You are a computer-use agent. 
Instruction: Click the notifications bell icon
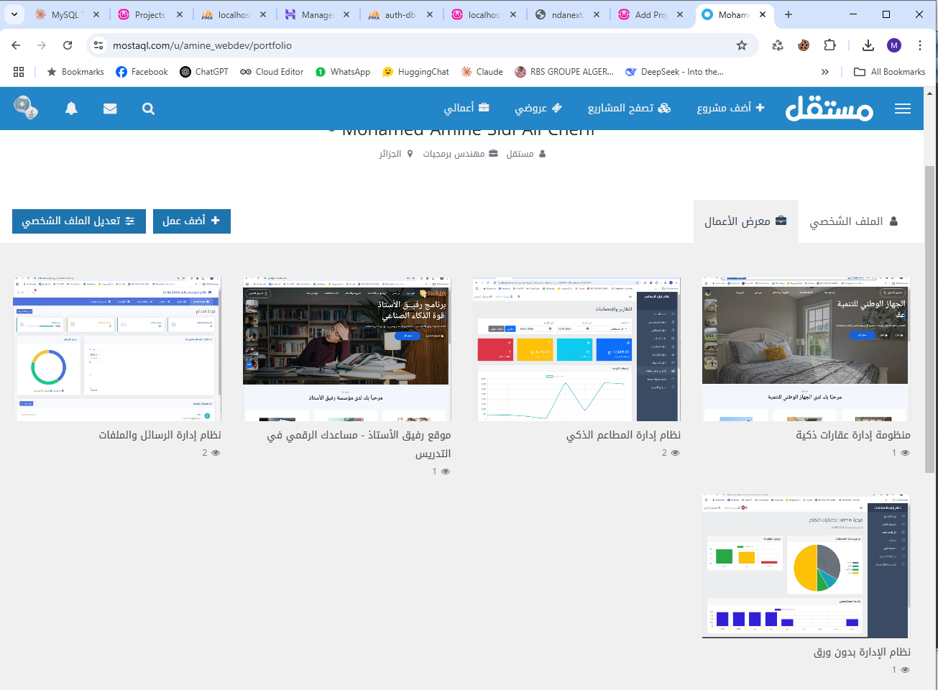[x=71, y=109]
